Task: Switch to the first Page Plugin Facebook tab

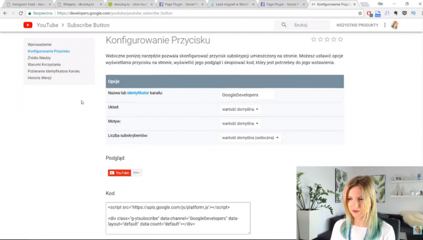Action: coord(181,4)
